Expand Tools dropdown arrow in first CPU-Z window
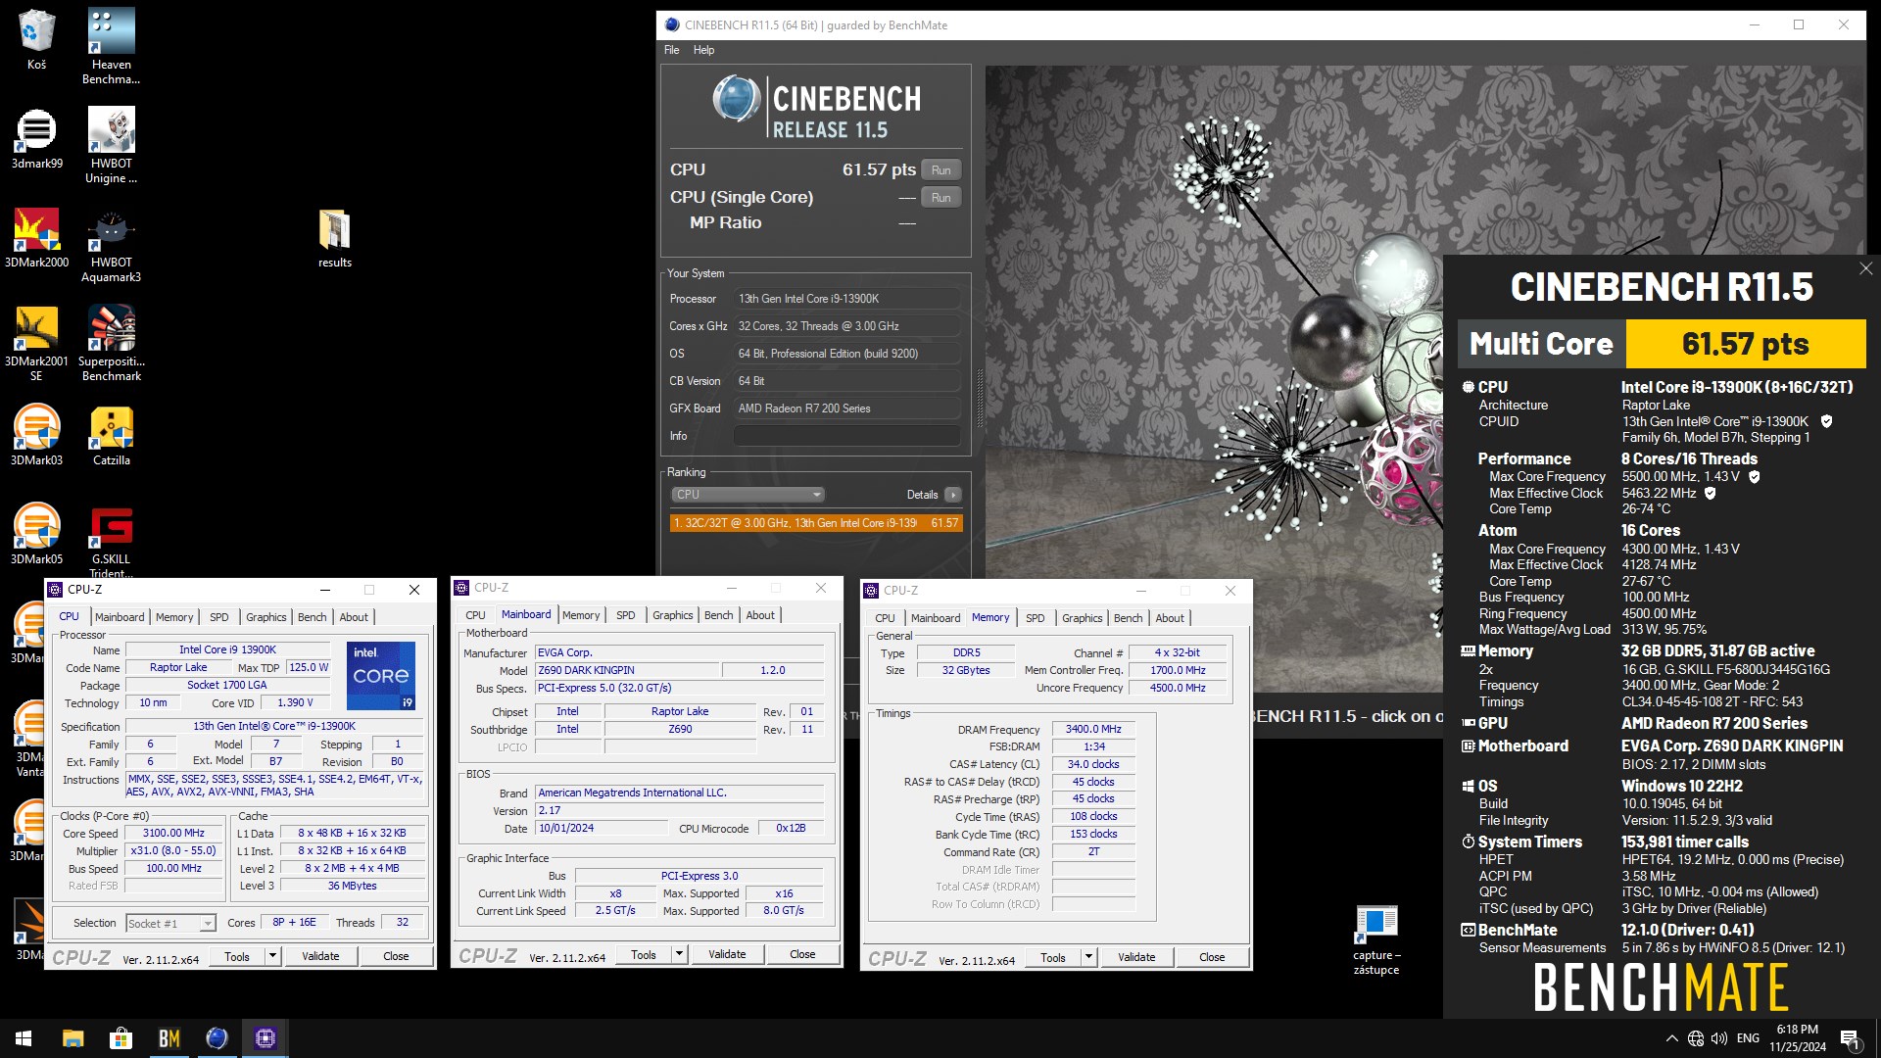The height and width of the screenshot is (1058, 1881). (x=273, y=957)
